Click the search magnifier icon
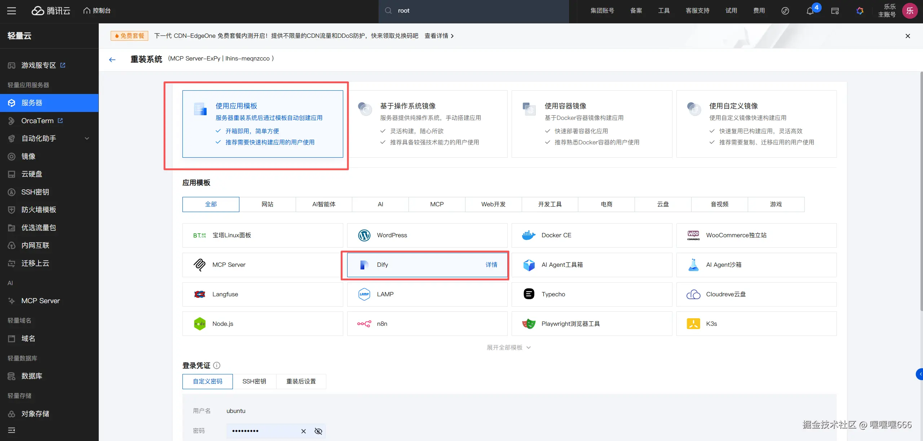The image size is (923, 441). point(388,11)
